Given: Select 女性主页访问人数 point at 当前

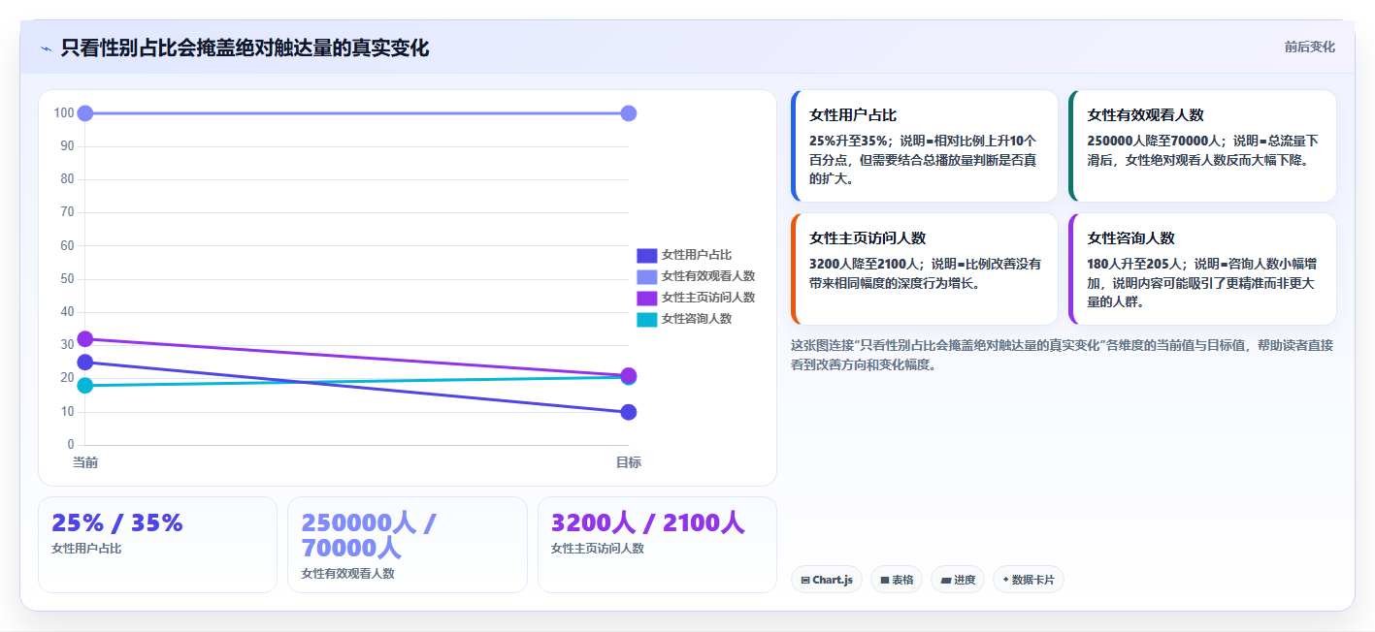Looking at the screenshot, I should 84,339.
